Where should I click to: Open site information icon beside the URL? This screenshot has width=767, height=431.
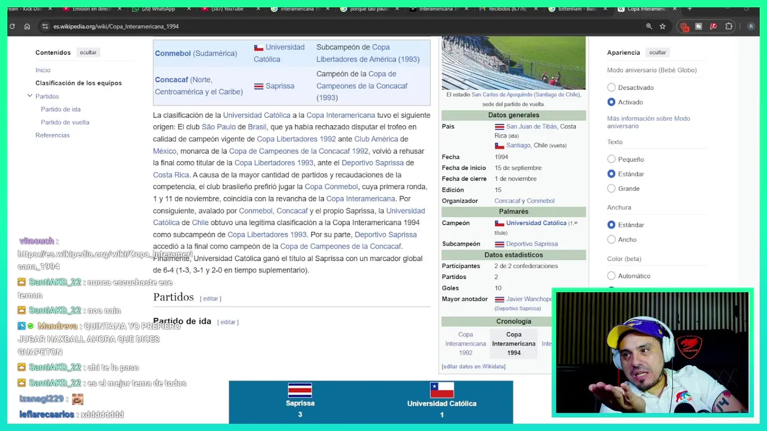coord(44,26)
